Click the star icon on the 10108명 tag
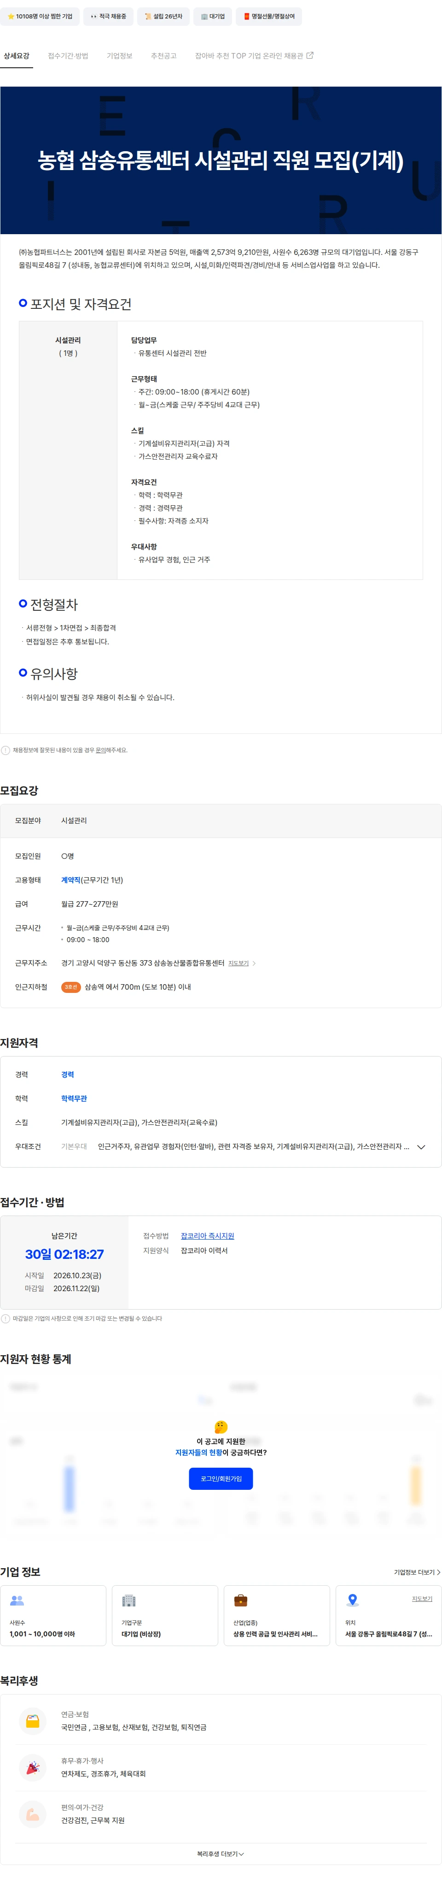Screen dimensions: 442x1895 tap(11, 16)
